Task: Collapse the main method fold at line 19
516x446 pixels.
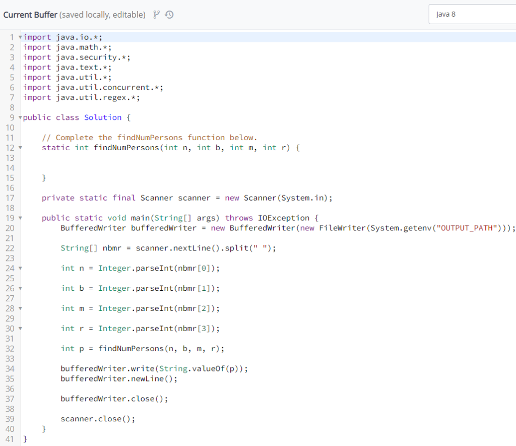Action: (x=19, y=218)
